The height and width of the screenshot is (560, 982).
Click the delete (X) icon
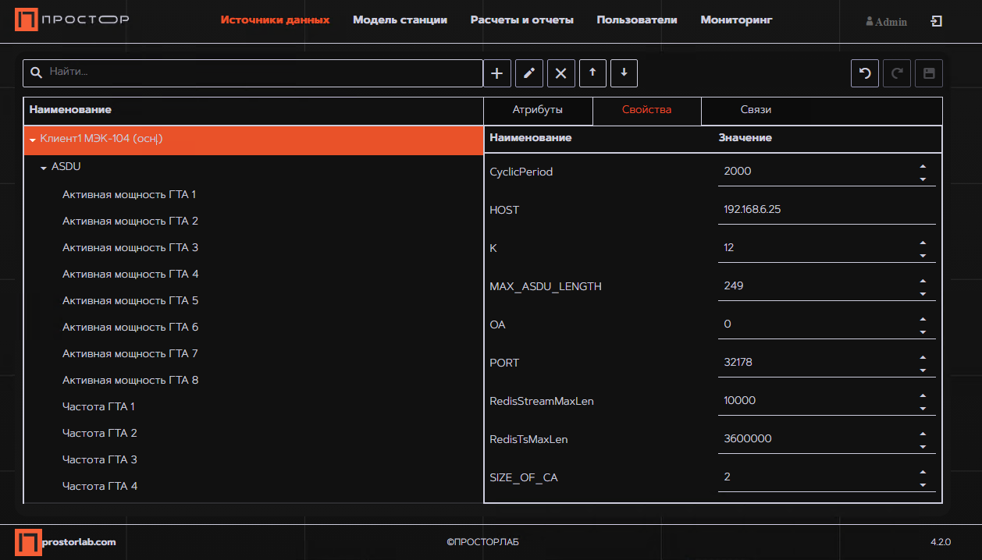point(560,73)
